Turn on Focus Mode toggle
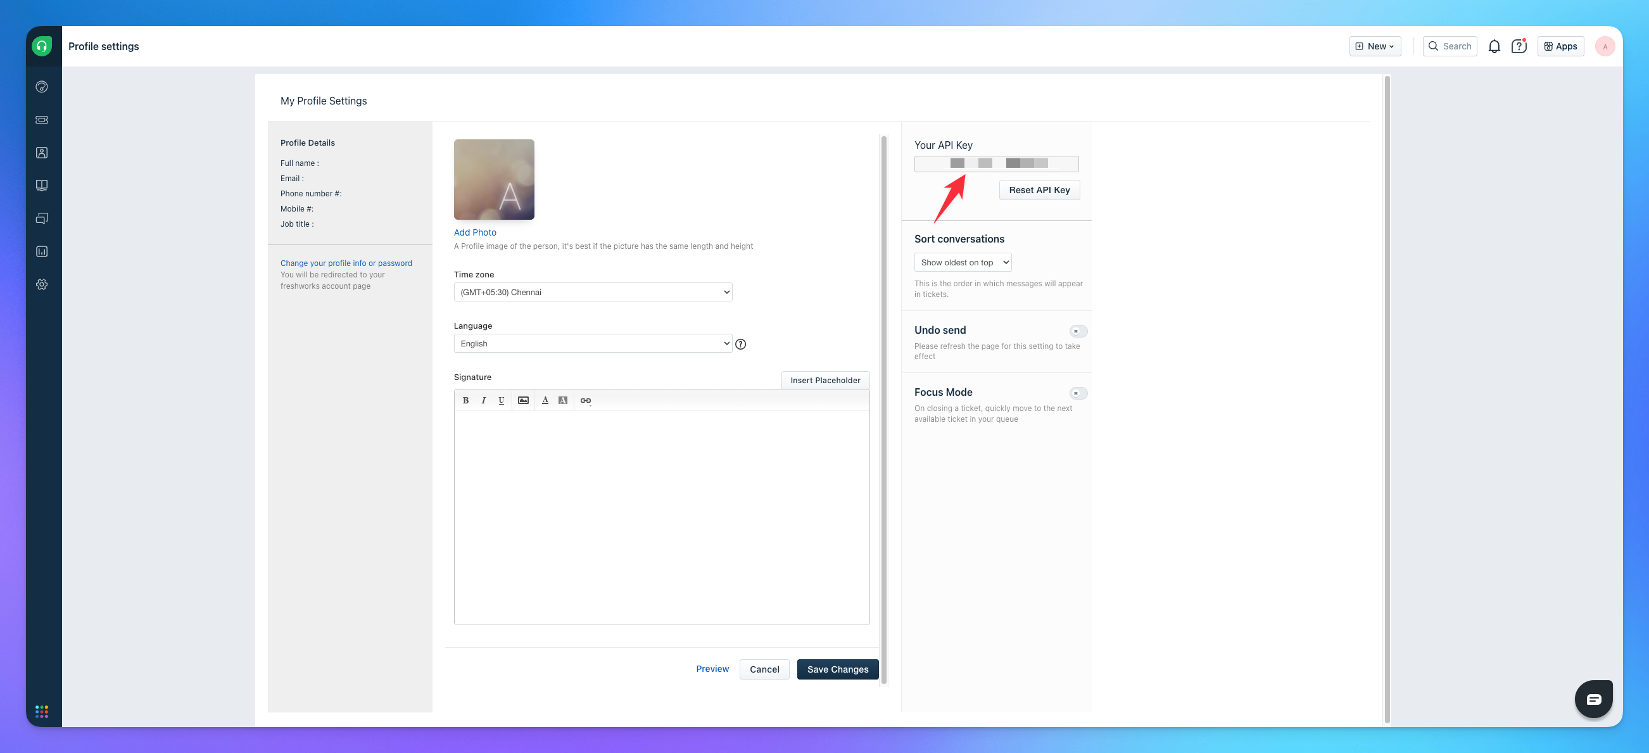 tap(1078, 393)
